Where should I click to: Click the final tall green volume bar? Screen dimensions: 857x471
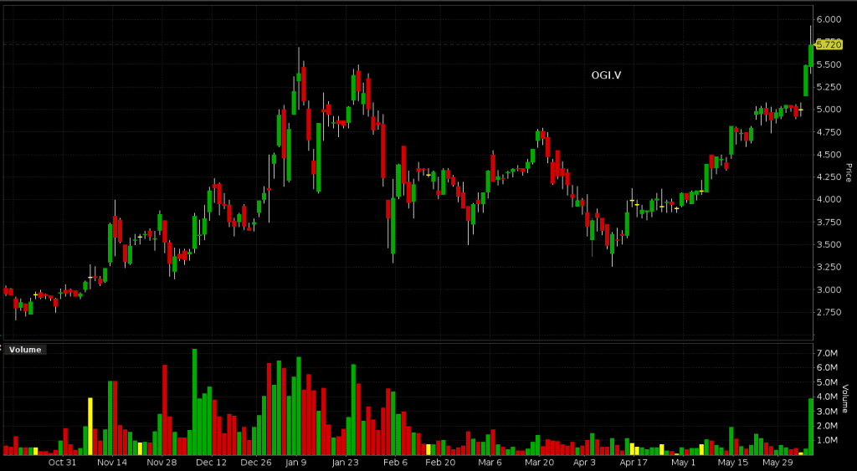point(811,427)
